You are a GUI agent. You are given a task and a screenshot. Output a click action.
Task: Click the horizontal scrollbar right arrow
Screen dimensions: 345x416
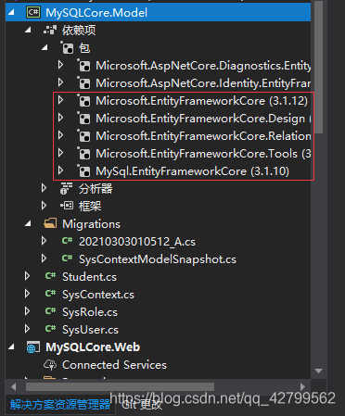tap(302, 386)
